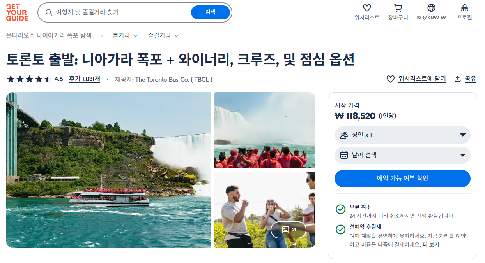Open the red poncho tourists photo
Viewport: 485px width, 263px height.
tap(265, 130)
